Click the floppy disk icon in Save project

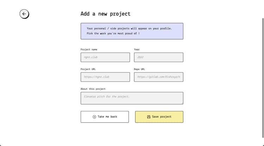click(149, 117)
